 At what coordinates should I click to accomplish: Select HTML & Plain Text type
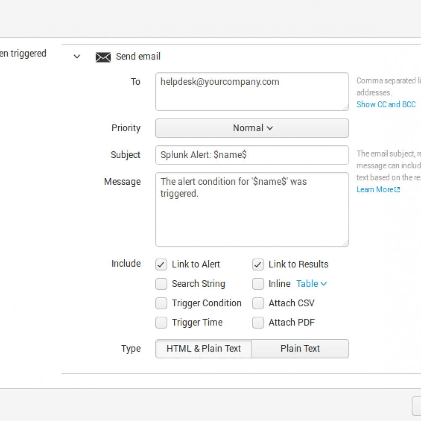click(204, 349)
